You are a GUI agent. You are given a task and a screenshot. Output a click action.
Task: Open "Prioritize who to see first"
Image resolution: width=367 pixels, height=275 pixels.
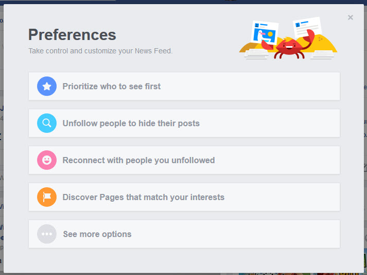(x=112, y=86)
